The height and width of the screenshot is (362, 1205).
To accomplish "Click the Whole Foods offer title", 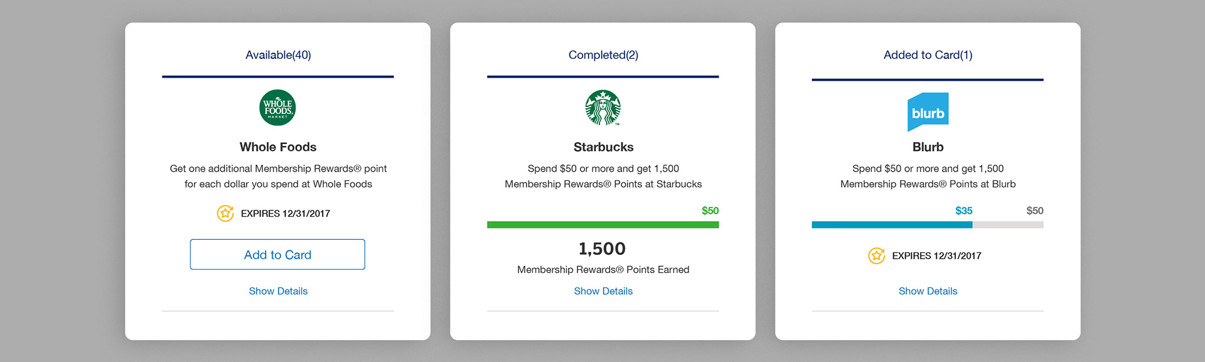I will (278, 147).
